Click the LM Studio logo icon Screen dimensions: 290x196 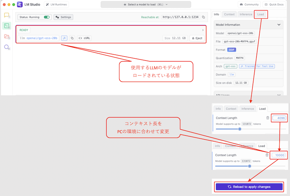pyautogui.click(x=20, y=4)
